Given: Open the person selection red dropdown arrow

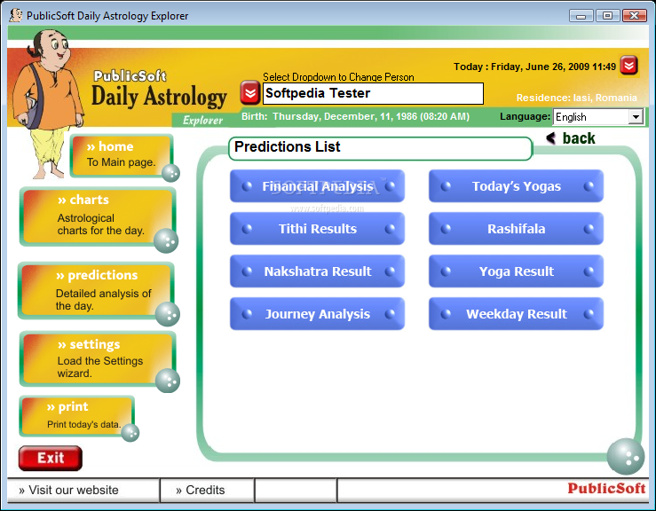Looking at the screenshot, I should coord(249,93).
